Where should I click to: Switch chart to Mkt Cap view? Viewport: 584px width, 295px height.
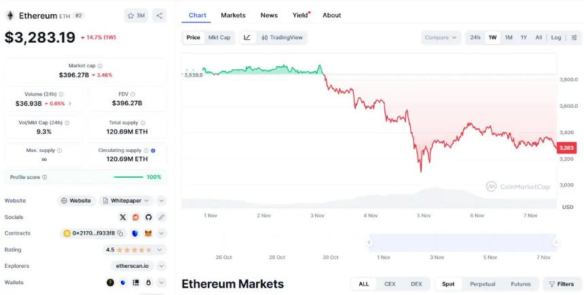[219, 37]
